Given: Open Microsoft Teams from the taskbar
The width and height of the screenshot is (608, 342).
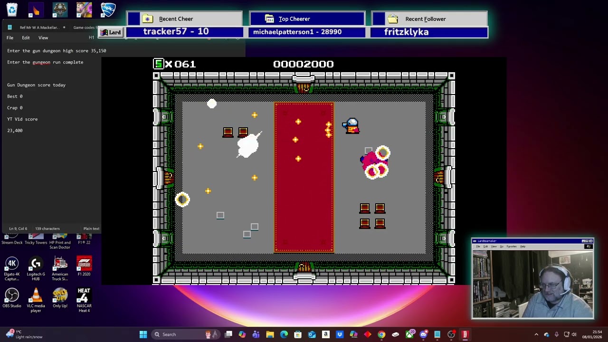Looking at the screenshot, I should pyautogui.click(x=256, y=334).
